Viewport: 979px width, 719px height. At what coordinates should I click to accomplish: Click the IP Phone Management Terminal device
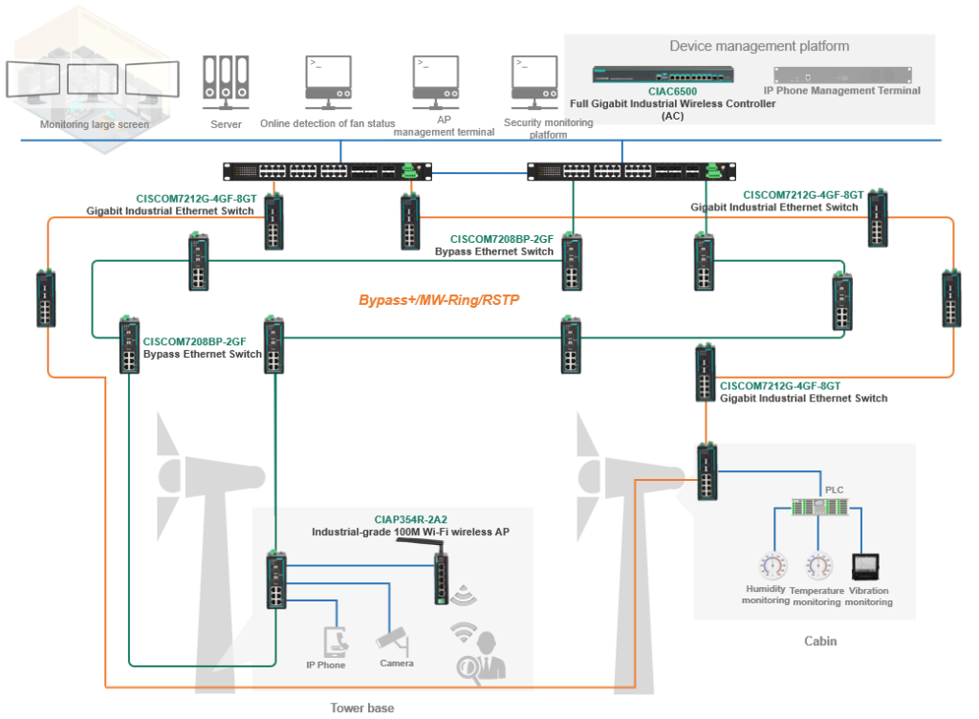[x=843, y=76]
